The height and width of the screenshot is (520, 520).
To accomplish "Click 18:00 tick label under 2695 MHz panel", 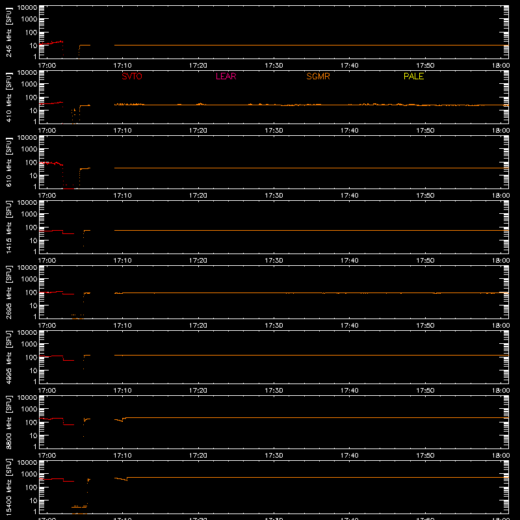I will (500, 326).
